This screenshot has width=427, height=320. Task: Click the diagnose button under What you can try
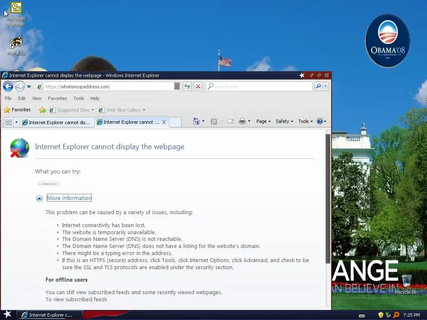(x=48, y=184)
